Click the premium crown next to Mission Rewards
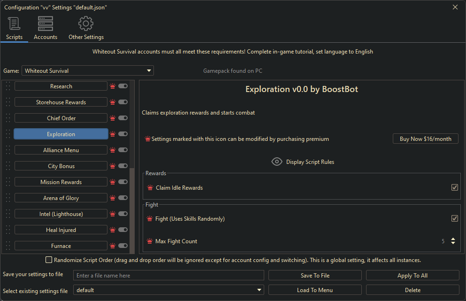 113,182
